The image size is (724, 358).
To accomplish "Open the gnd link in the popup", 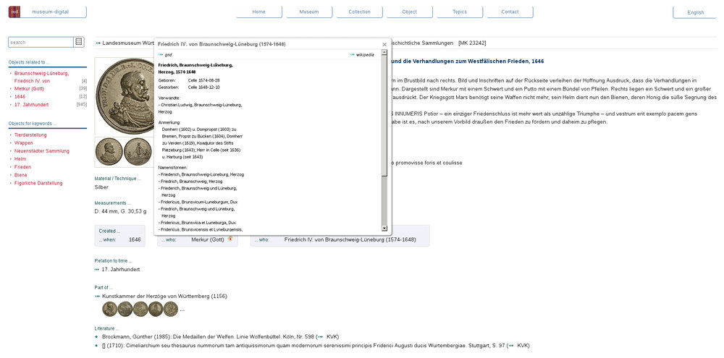I will click(x=167, y=54).
